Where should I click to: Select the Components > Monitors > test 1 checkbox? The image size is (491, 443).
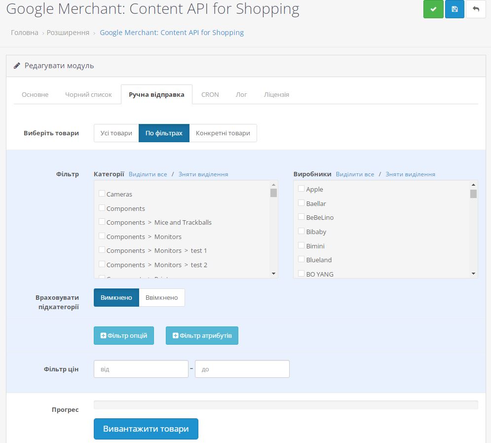pyautogui.click(x=102, y=250)
